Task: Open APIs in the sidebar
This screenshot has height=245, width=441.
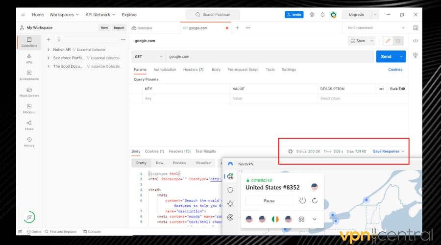Action: click(29, 59)
